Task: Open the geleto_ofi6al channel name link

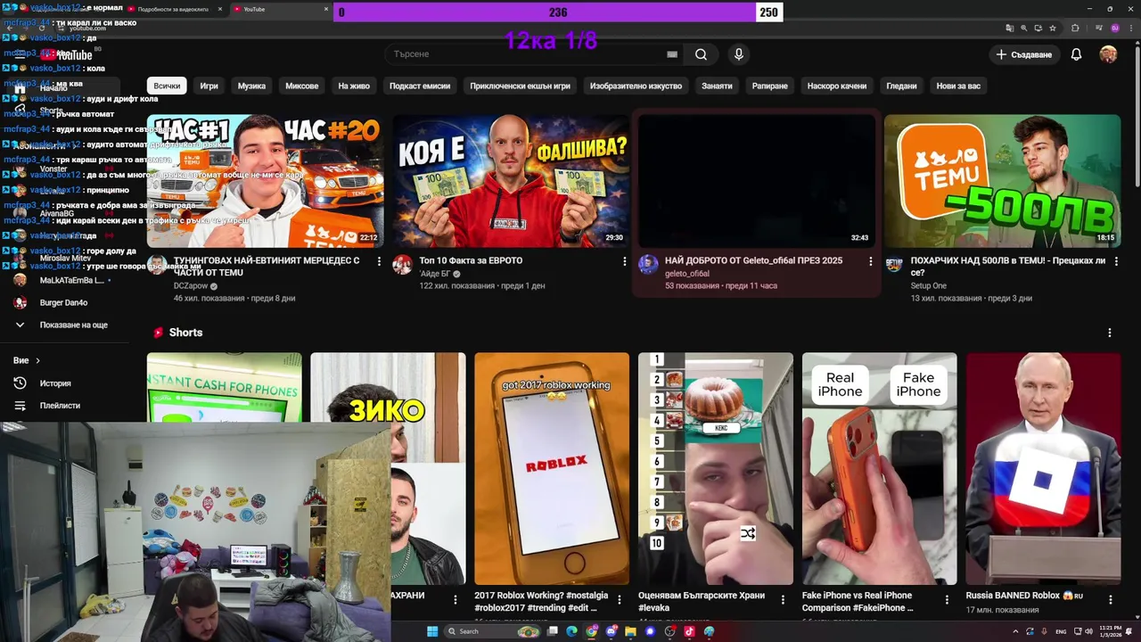Action: tap(687, 274)
